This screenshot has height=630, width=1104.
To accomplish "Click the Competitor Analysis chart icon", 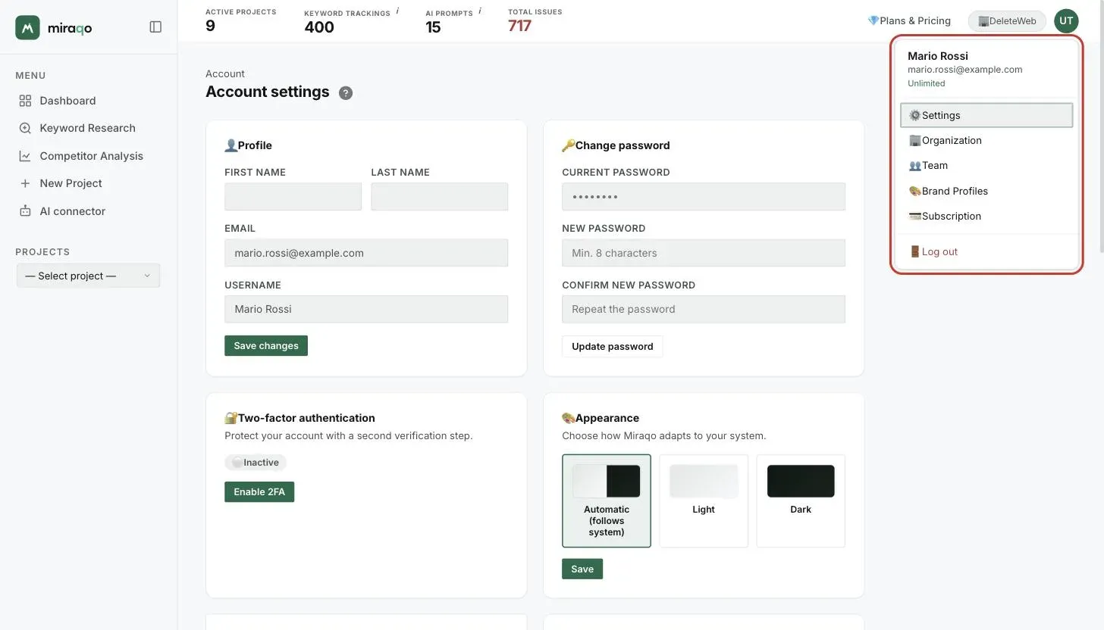I will pos(25,156).
